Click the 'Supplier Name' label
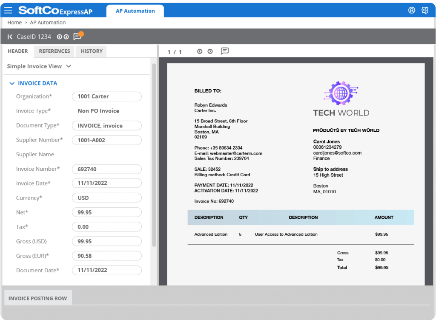Screen dimensions: 436x322 point(35,155)
